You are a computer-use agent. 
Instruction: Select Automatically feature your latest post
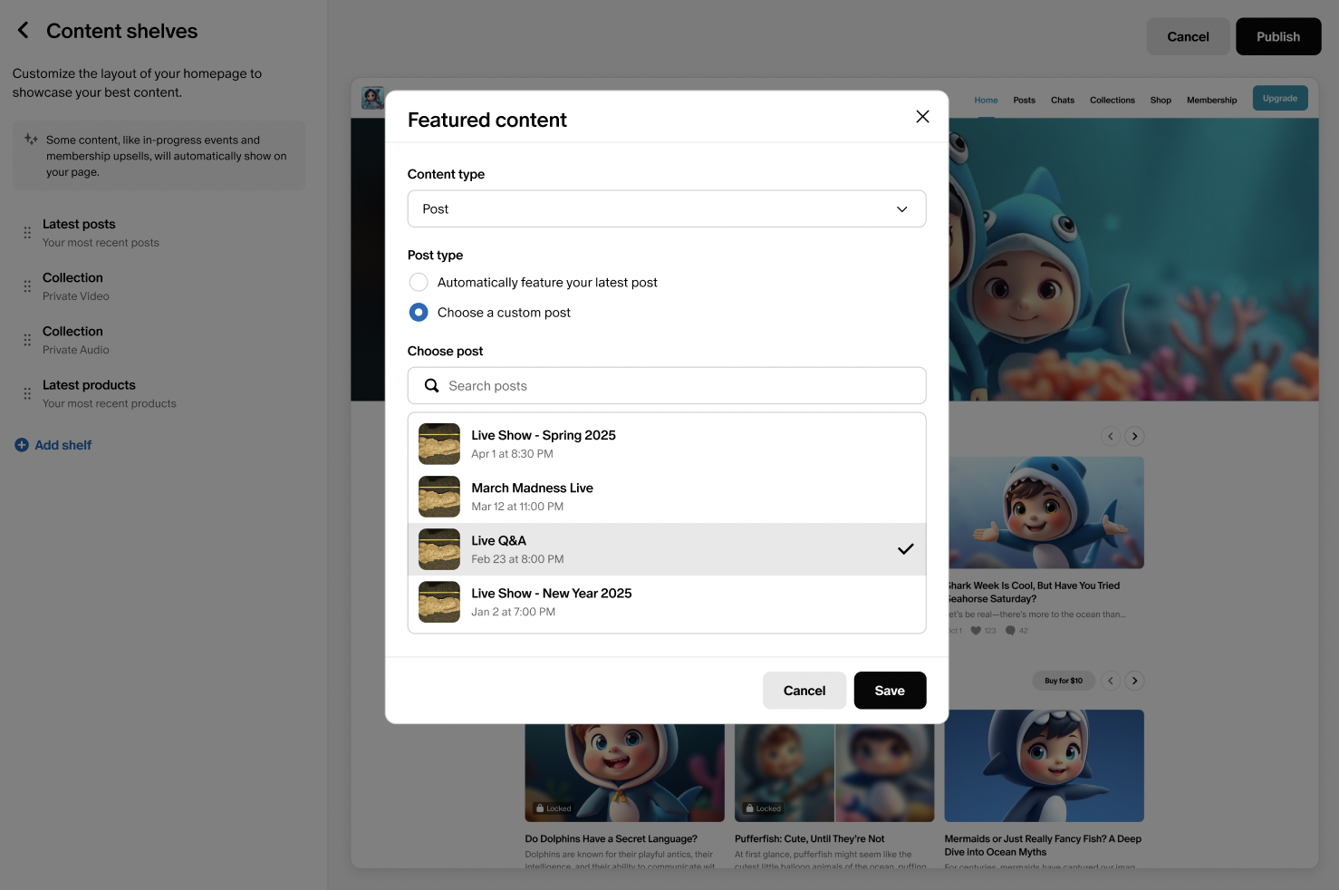419,283
